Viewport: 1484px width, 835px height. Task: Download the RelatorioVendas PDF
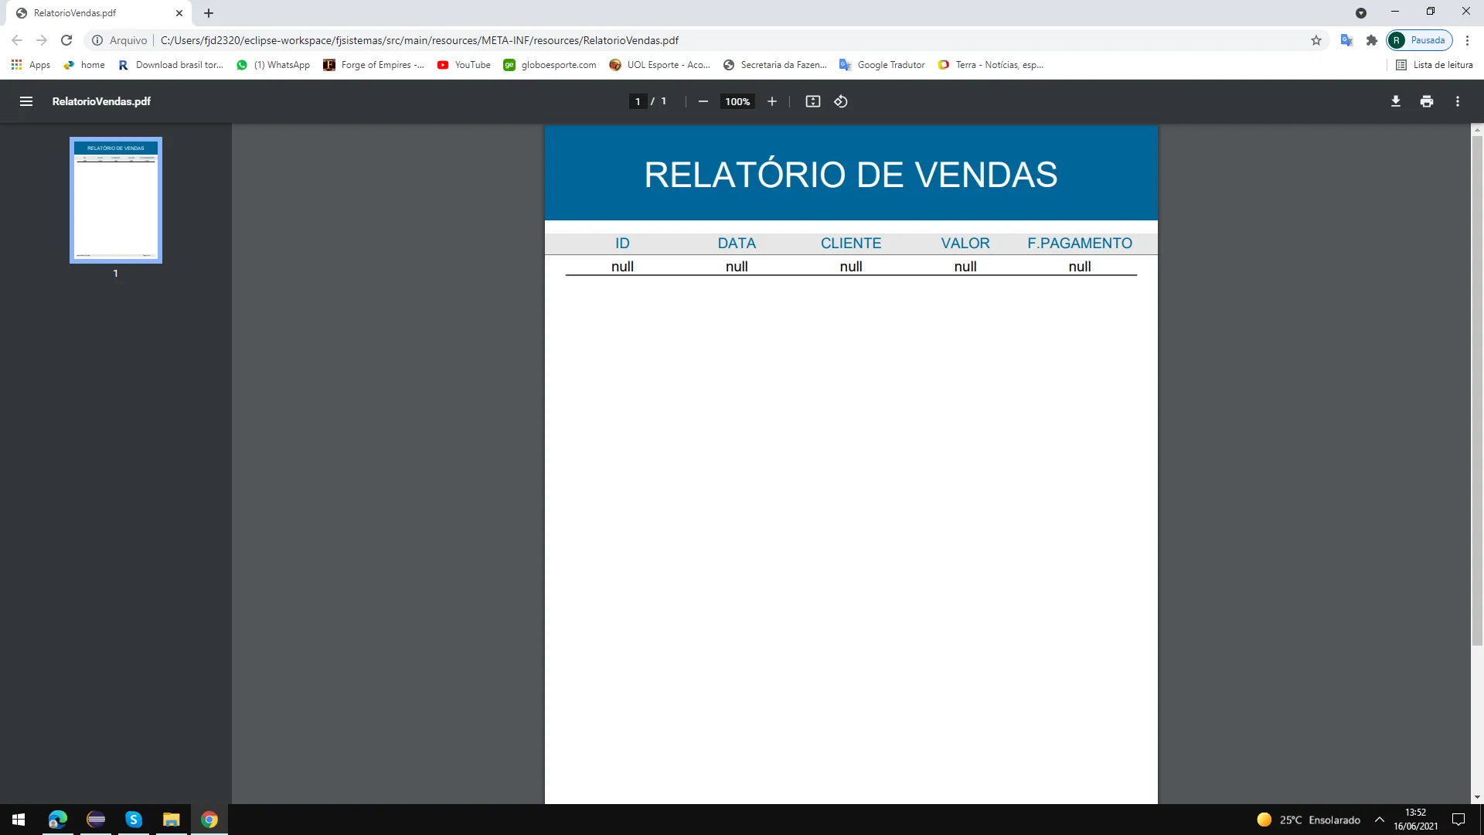1395,101
